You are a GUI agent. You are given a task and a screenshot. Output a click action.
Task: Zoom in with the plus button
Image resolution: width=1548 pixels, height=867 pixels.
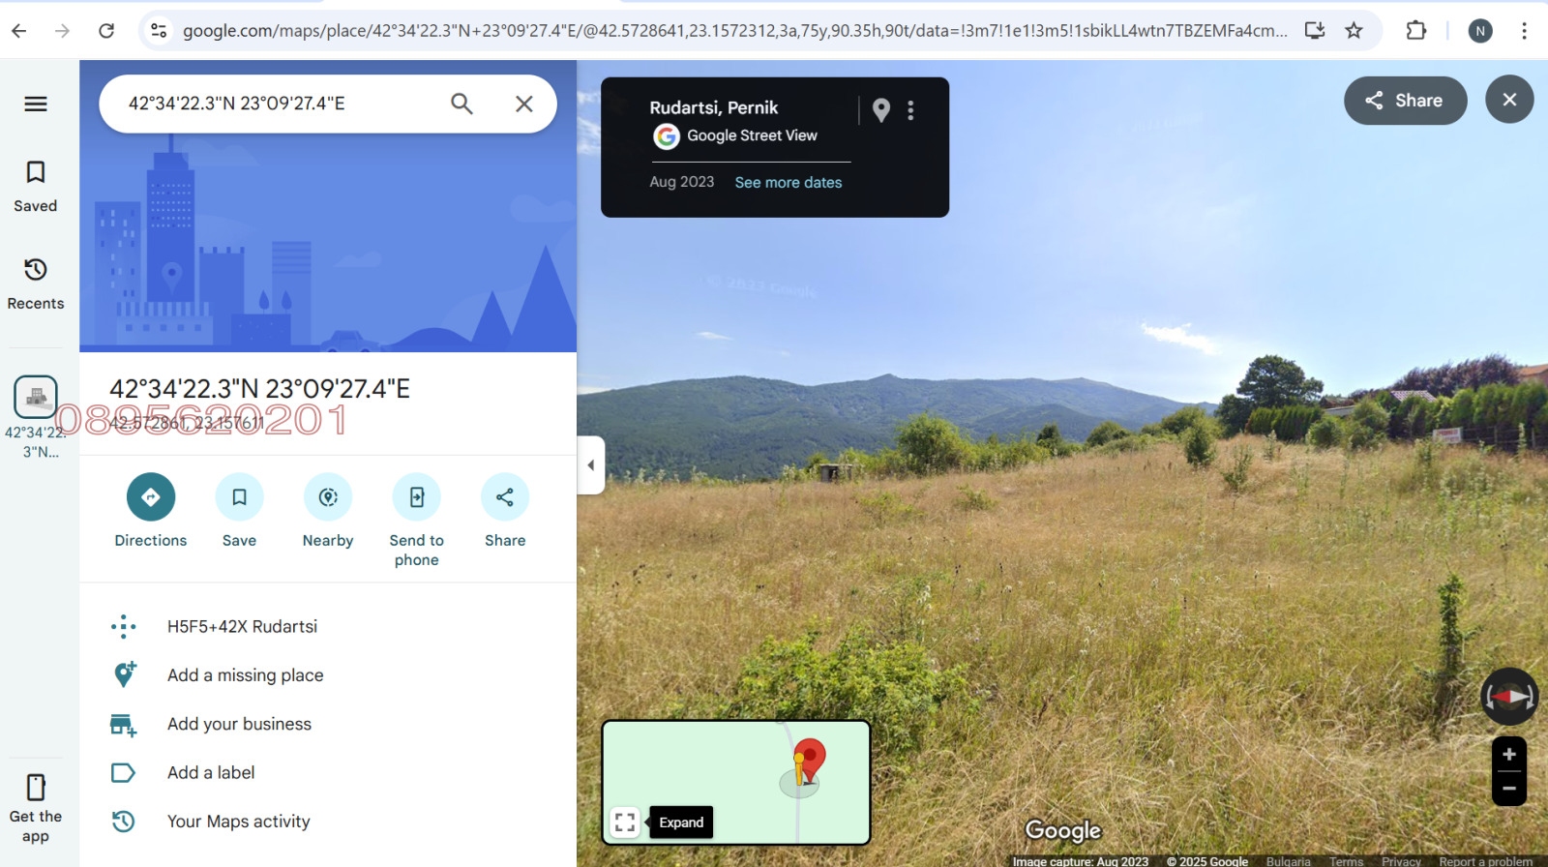tap(1508, 755)
